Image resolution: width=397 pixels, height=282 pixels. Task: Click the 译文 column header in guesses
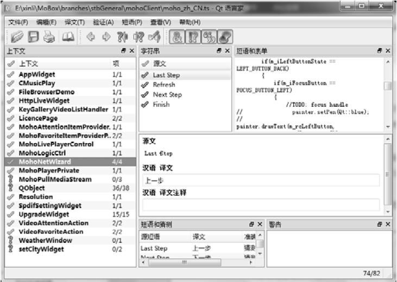point(217,237)
